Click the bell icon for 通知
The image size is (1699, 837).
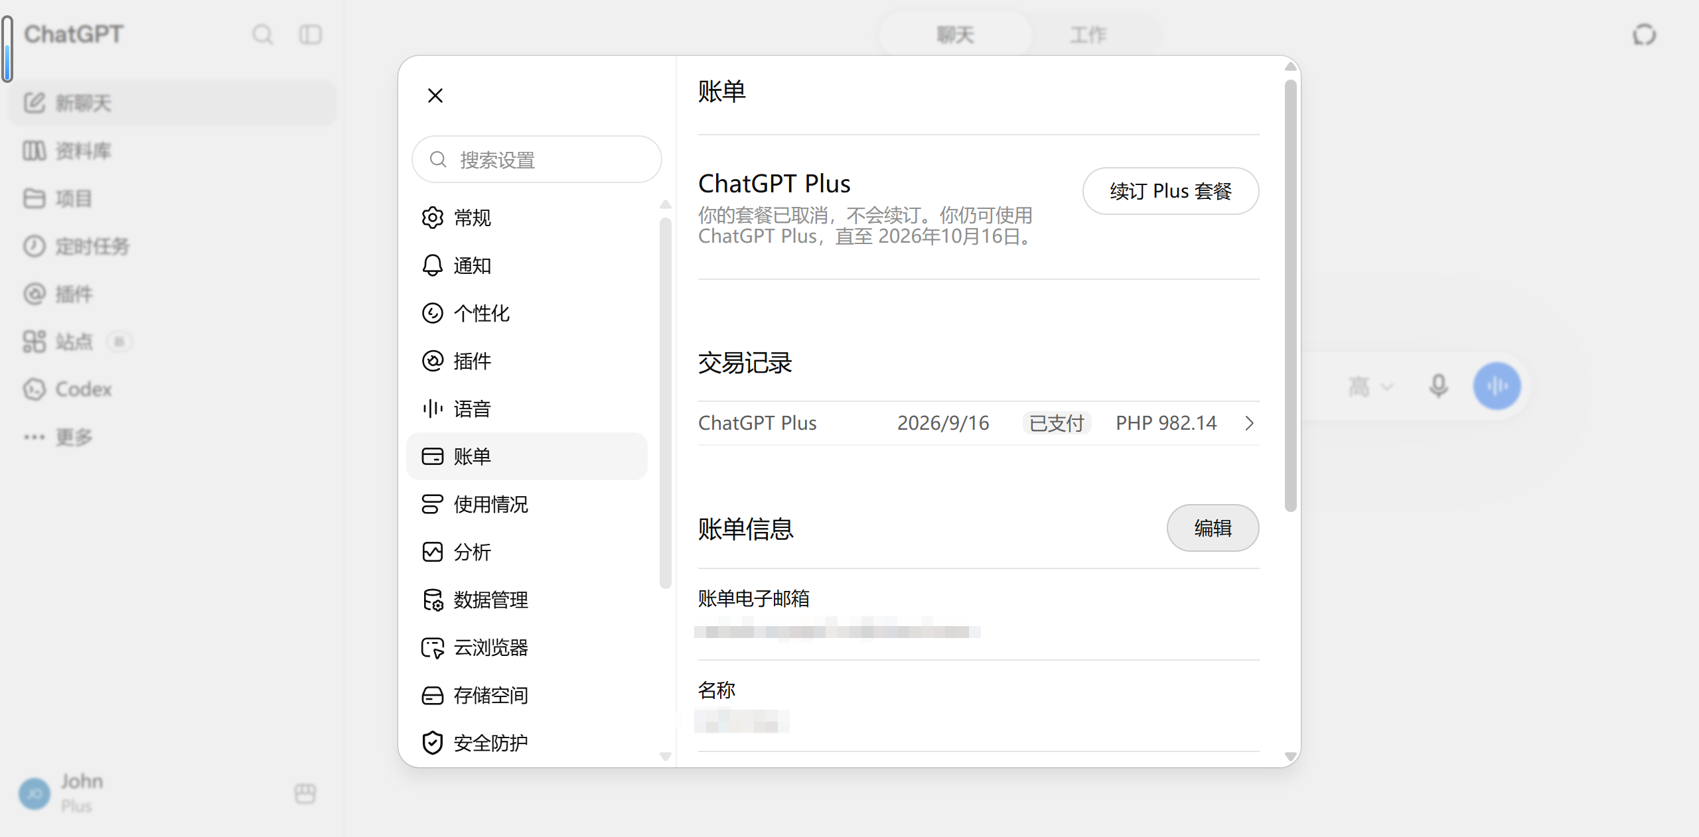tap(433, 265)
